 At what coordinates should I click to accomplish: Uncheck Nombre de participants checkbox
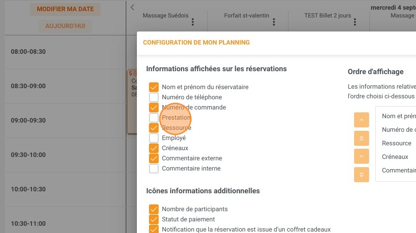tap(154, 209)
